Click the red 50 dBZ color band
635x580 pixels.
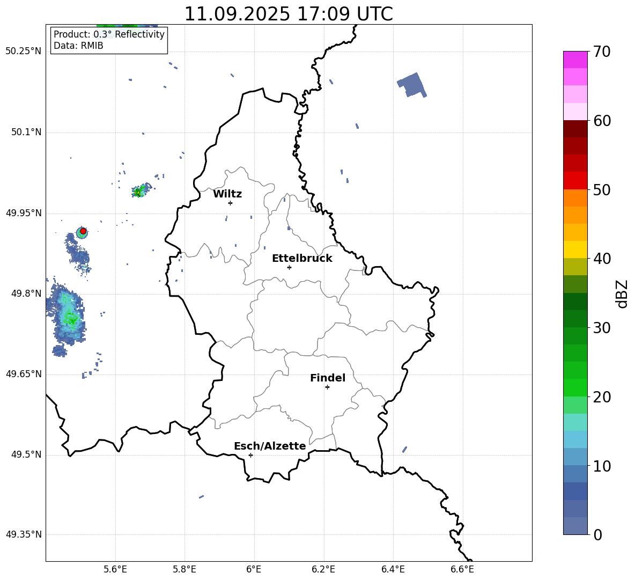575,181
